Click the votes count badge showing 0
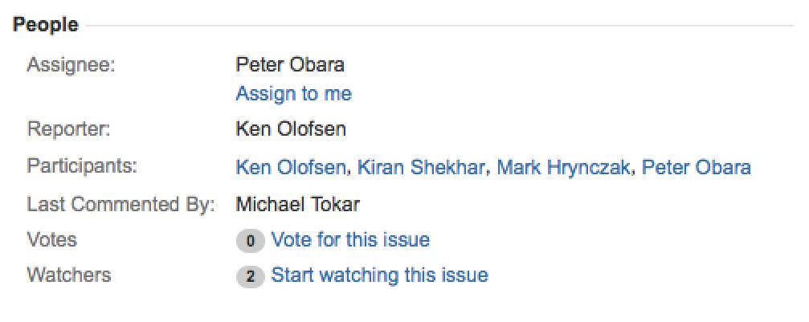This screenshot has width=809, height=322. (x=250, y=240)
